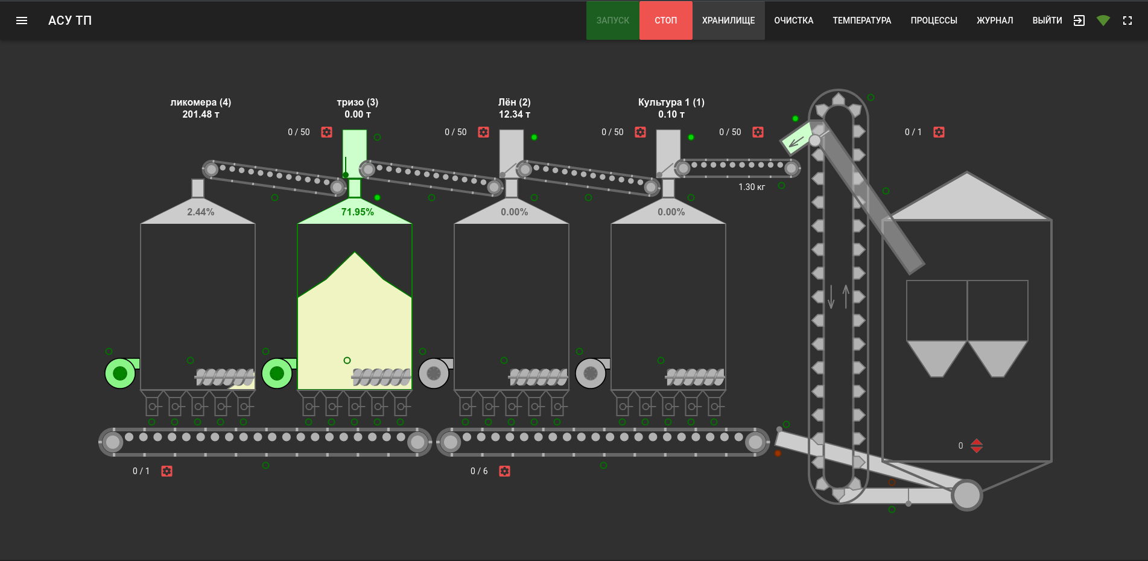
Task: Click gear icon next to 0/6 counter
Action: coord(504,471)
